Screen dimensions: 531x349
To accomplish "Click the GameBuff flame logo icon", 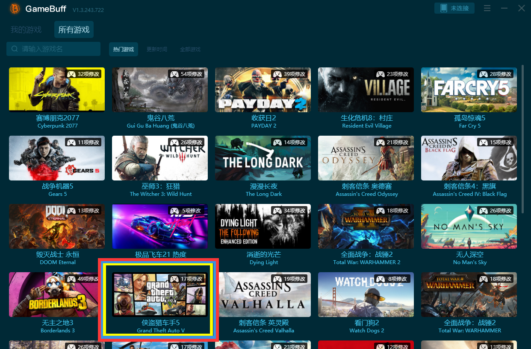I will 15,9.
